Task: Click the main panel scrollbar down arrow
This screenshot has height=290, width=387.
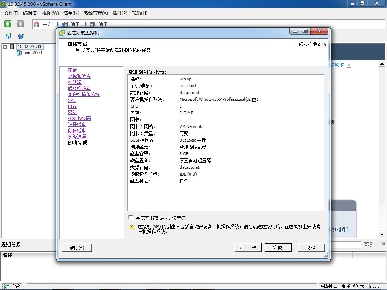Action: pyautogui.click(x=382, y=234)
